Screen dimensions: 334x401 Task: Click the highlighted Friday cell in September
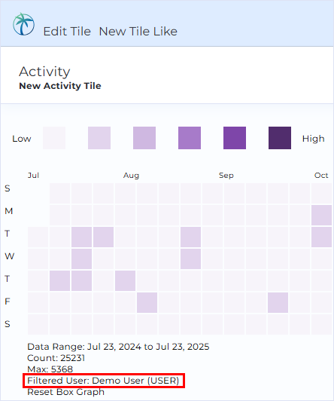278,302
